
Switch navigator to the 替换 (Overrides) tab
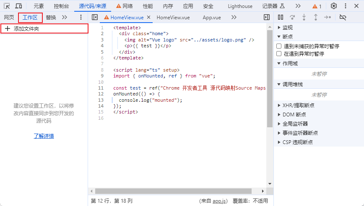51,18
